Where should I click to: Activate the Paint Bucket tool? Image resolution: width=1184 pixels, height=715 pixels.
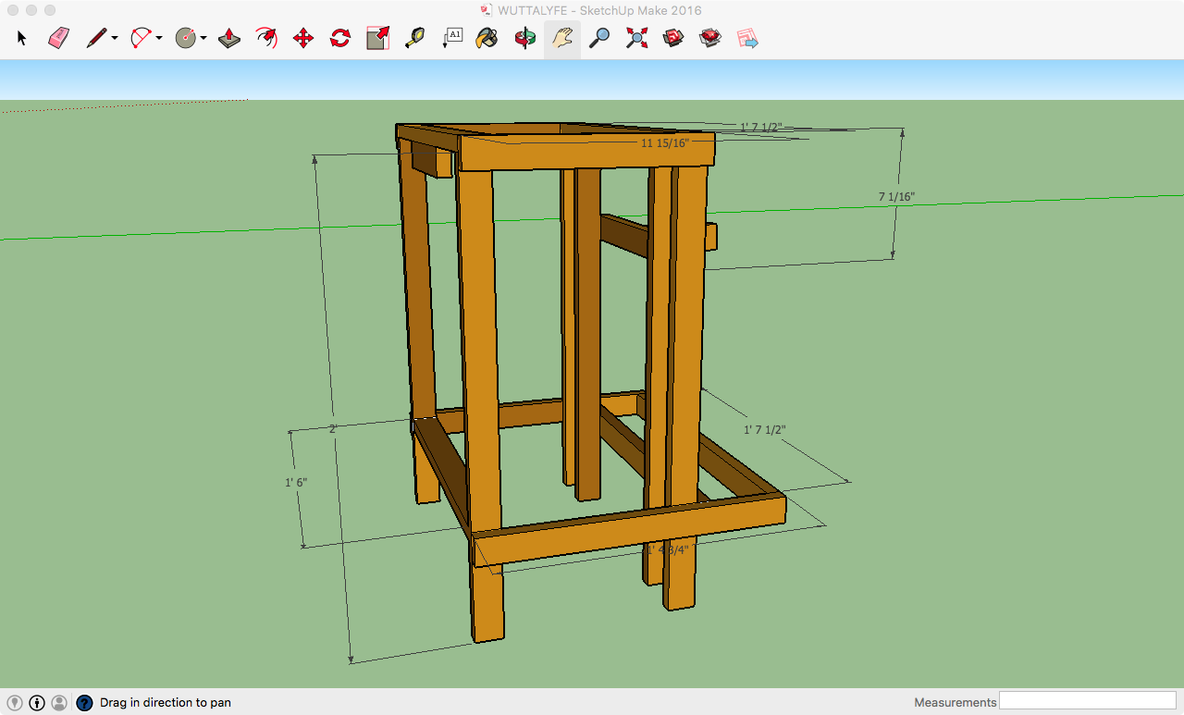click(487, 38)
